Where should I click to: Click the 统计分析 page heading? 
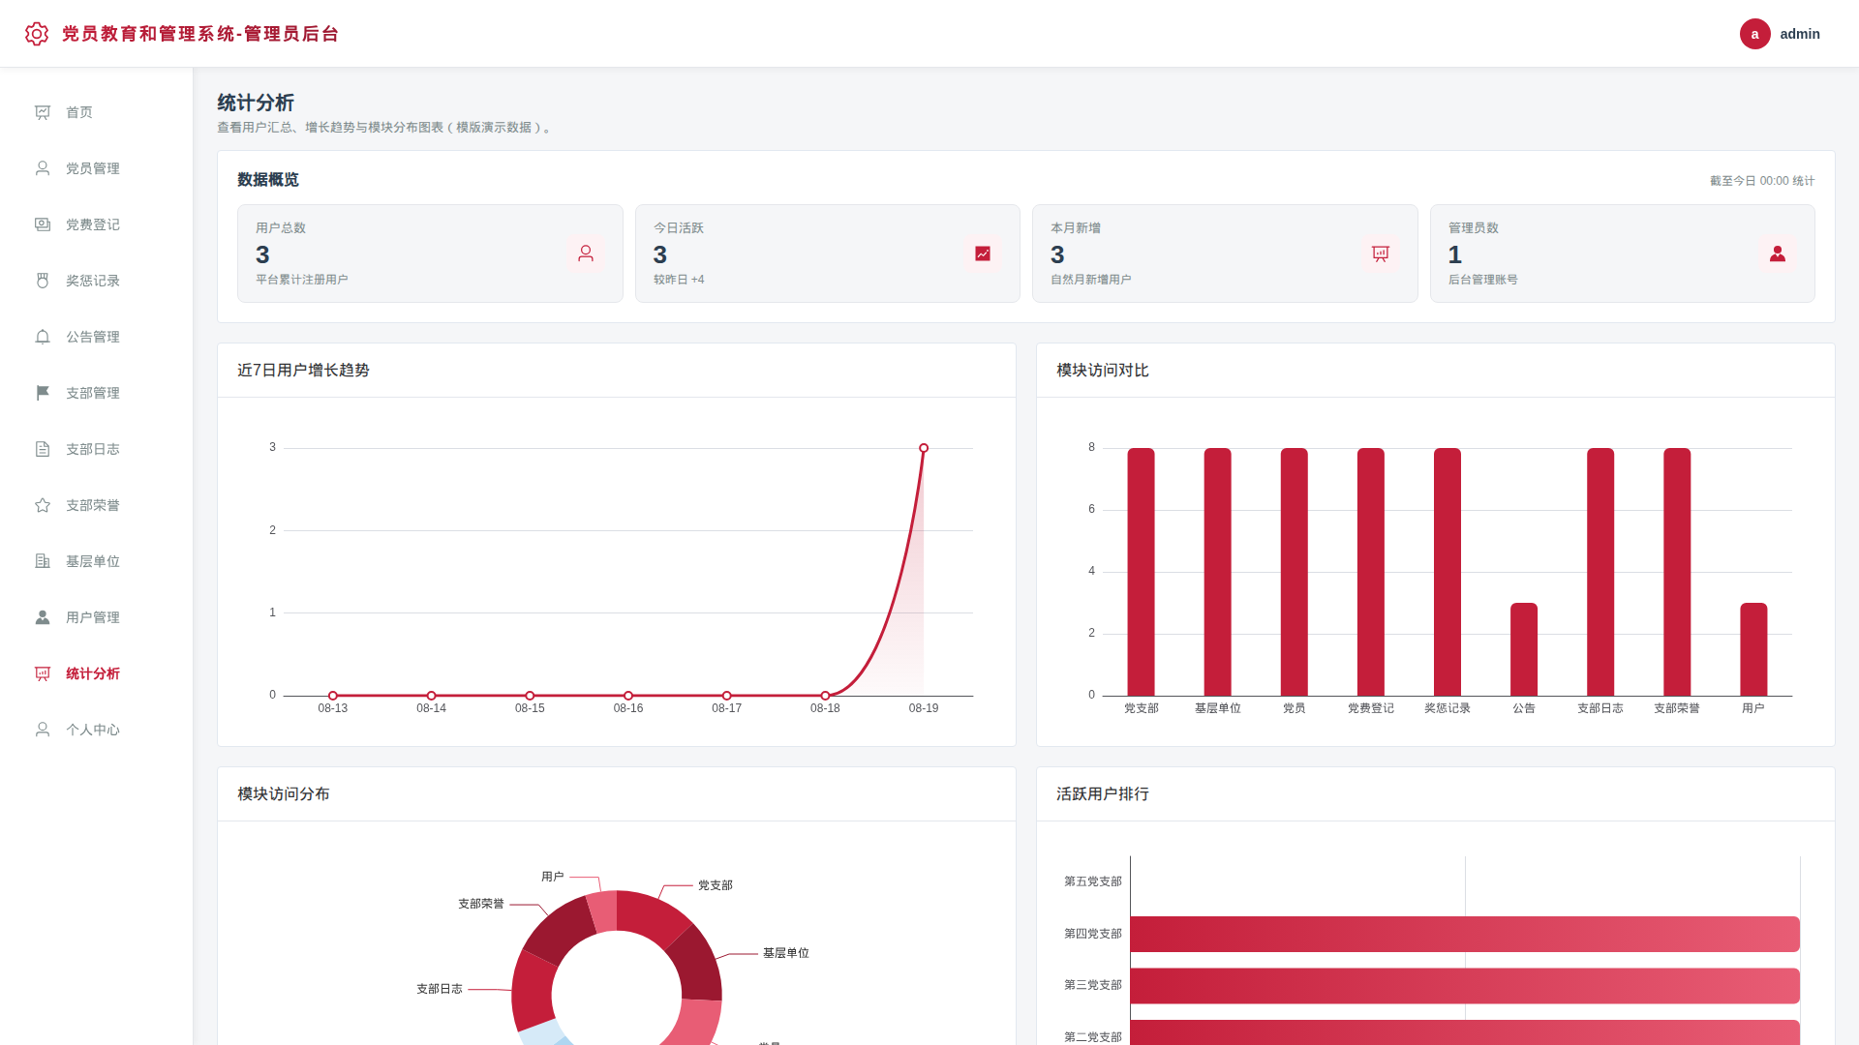[x=256, y=103]
